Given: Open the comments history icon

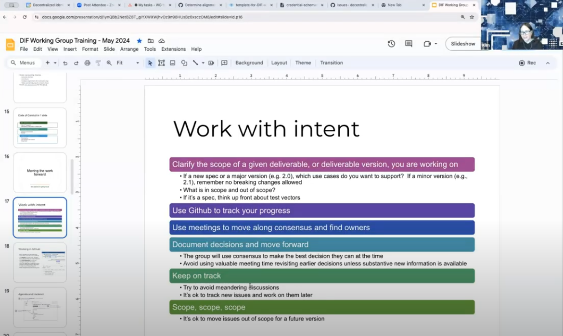Looking at the screenshot, I should coord(408,44).
